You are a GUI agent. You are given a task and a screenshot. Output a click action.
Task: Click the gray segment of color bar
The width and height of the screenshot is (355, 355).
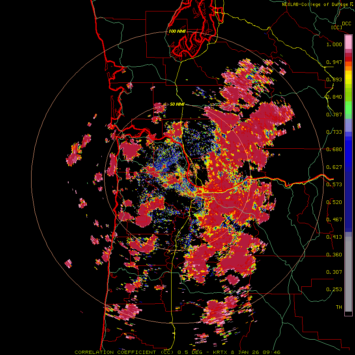tap(348, 274)
